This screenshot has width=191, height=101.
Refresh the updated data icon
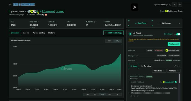coord(170,4)
